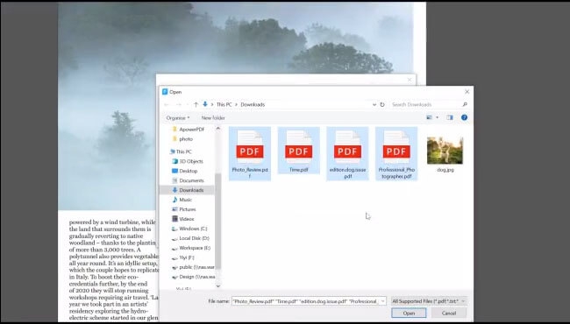570x324 pixels.
Task: Open Windows (C:) drive
Action: pyautogui.click(x=189, y=229)
